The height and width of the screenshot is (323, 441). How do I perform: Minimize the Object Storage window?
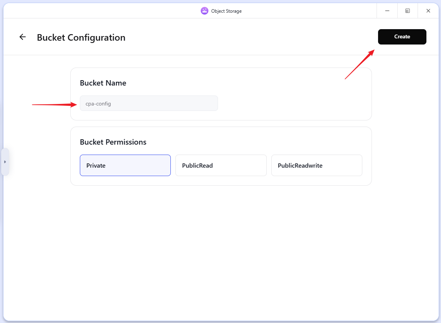coord(387,11)
